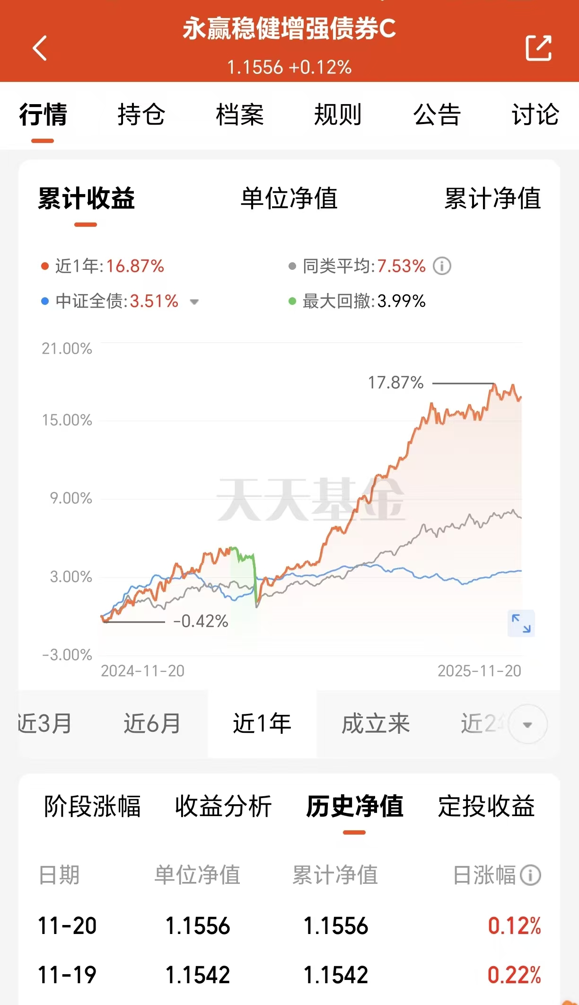Viewport: 579px width, 1005px height.
Task: Click info icon beside 同类平均
Action: pyautogui.click(x=442, y=266)
